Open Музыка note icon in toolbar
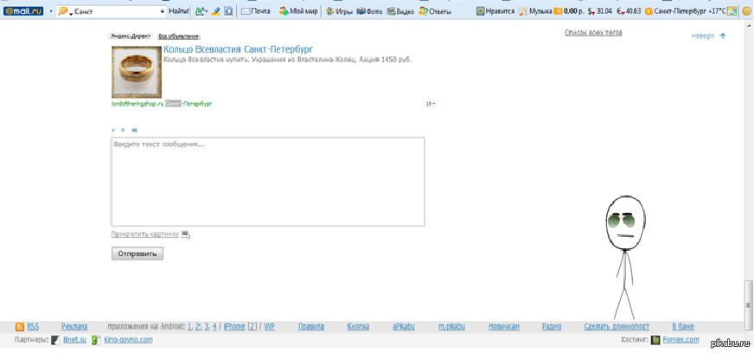This screenshot has width=754, height=353. click(523, 11)
